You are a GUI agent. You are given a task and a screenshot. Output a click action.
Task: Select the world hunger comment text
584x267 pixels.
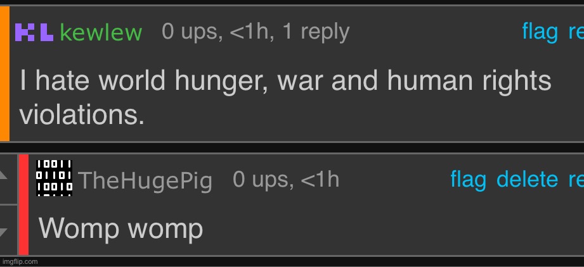click(x=285, y=97)
